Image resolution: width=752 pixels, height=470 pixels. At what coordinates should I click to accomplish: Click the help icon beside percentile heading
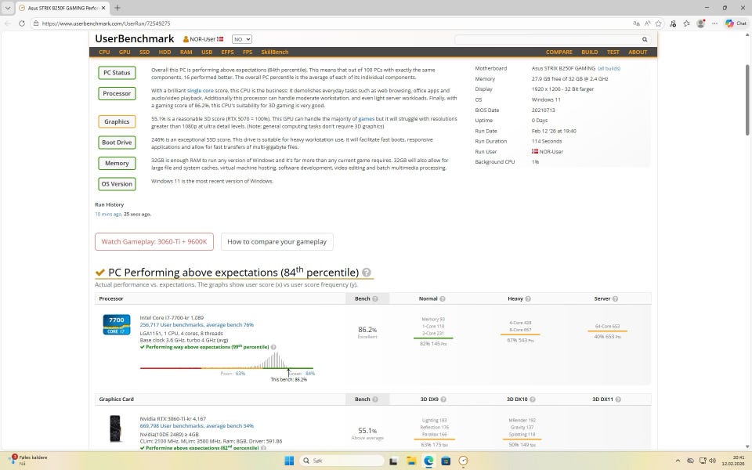(367, 273)
